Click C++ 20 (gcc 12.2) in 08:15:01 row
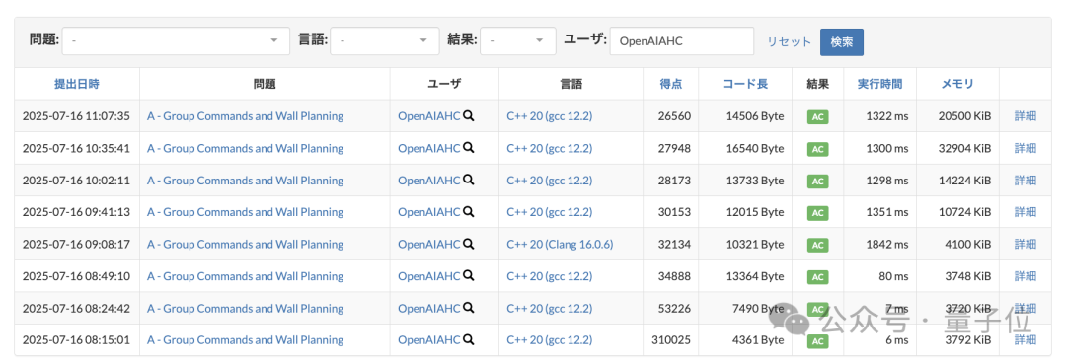This screenshot has width=1066, height=363. pyautogui.click(x=550, y=340)
